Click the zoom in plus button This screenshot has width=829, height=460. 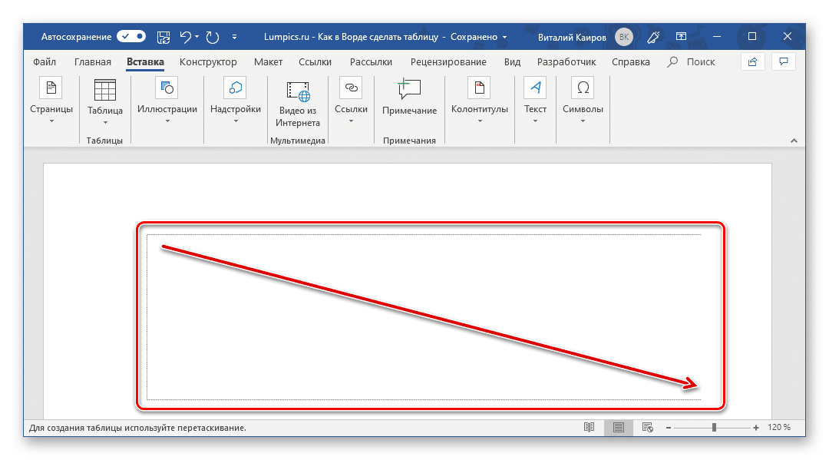tap(756, 428)
